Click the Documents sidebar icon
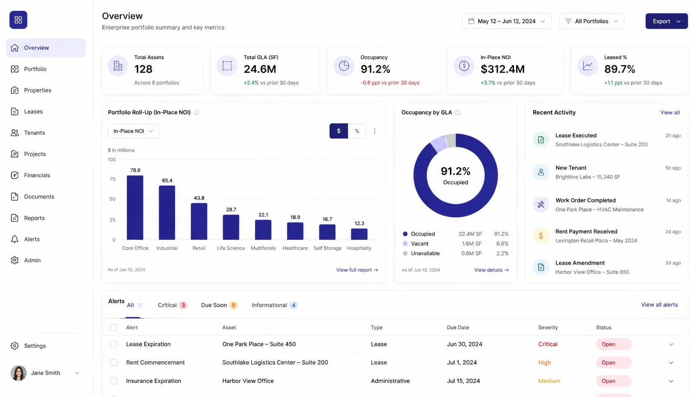 [15, 197]
